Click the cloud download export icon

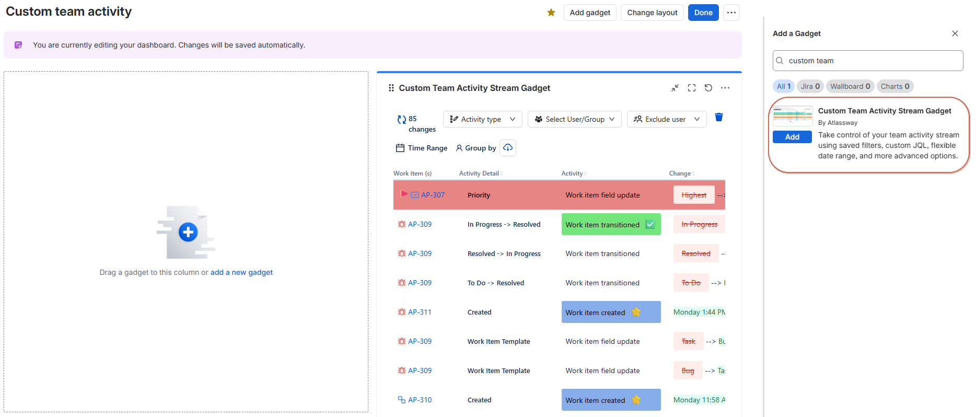click(x=508, y=148)
